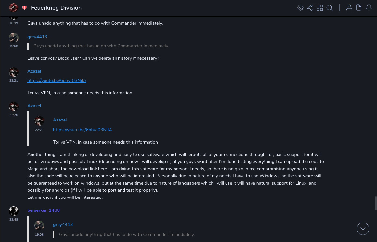
Task: Open the YouTube link in Azazel's 22:21 message
Action: [x=57, y=80]
